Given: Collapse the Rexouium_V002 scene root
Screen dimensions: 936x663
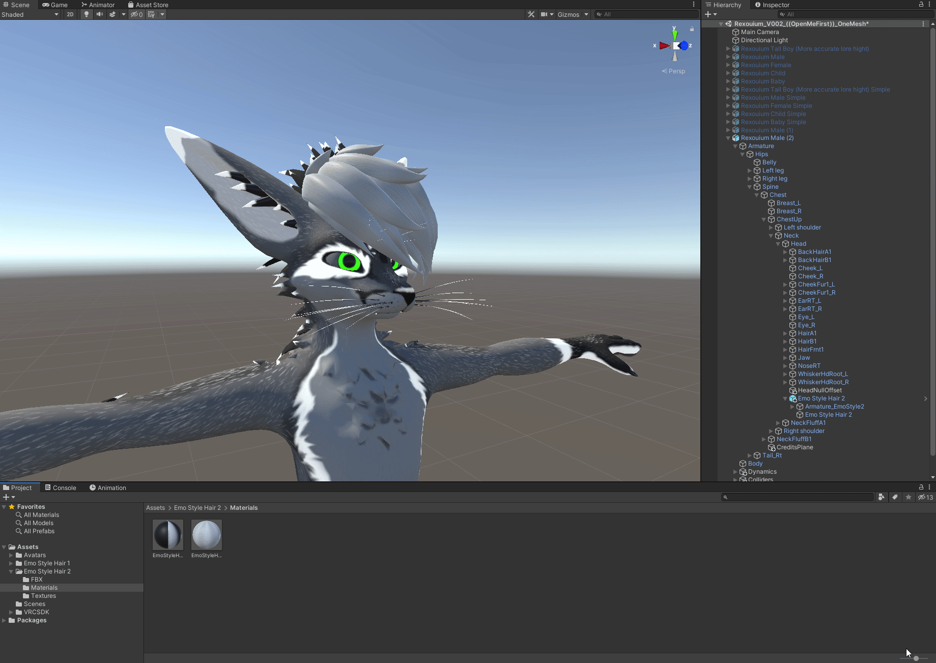Looking at the screenshot, I should [x=721, y=24].
